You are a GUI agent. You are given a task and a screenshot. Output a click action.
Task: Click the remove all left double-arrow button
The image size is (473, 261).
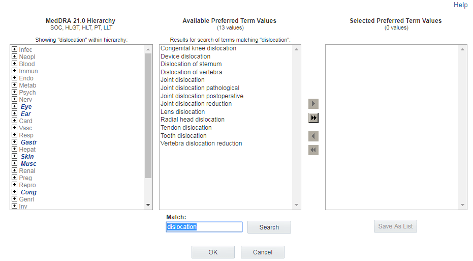(x=313, y=150)
